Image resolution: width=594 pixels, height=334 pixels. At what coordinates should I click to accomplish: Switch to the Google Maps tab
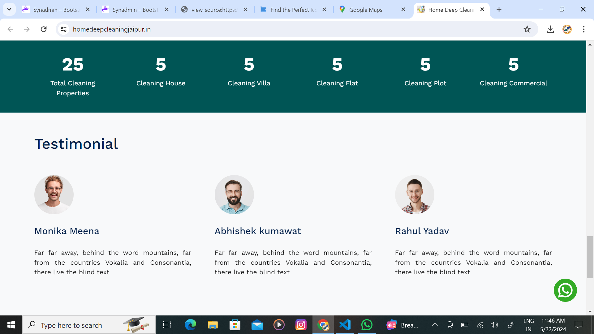tap(366, 10)
